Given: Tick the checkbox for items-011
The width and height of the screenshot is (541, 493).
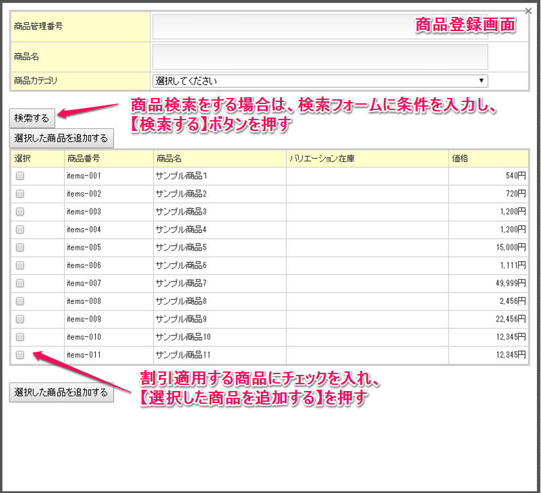Looking at the screenshot, I should pos(20,355).
